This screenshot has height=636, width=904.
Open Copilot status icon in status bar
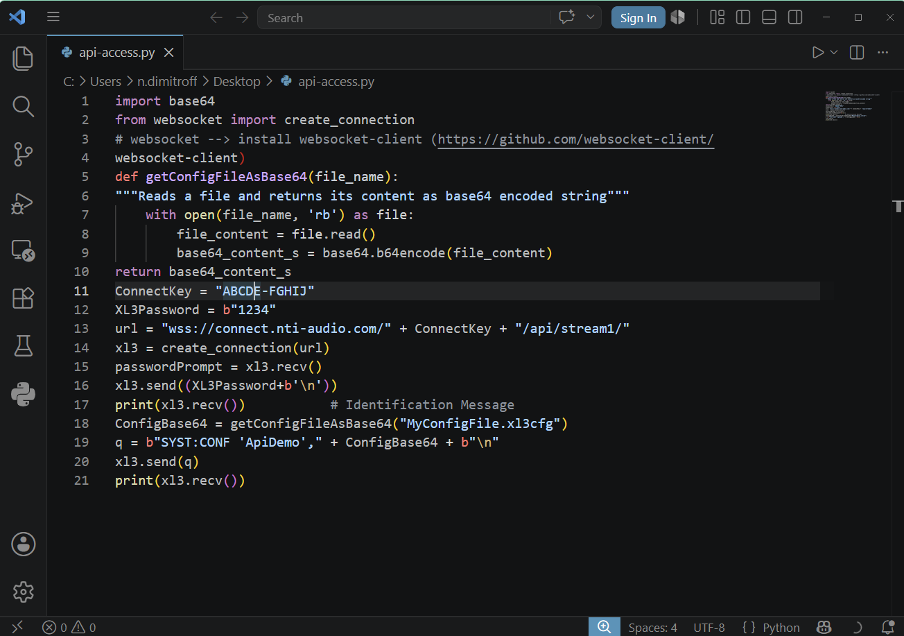[x=824, y=627]
